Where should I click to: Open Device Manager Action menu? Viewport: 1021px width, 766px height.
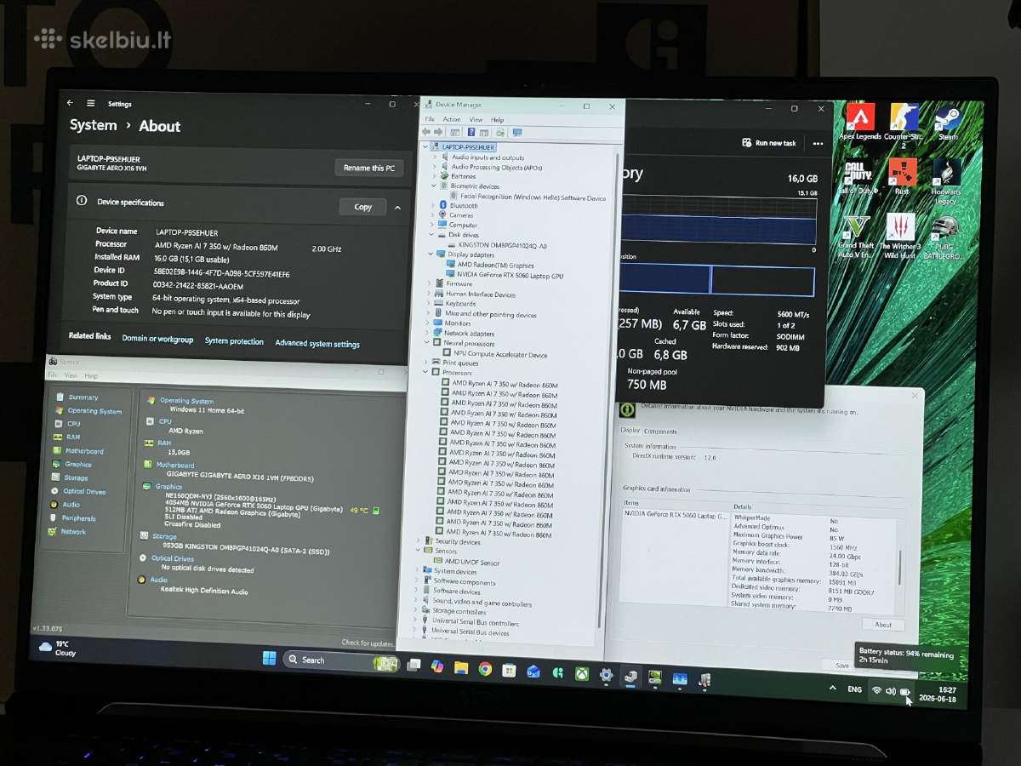tap(452, 119)
